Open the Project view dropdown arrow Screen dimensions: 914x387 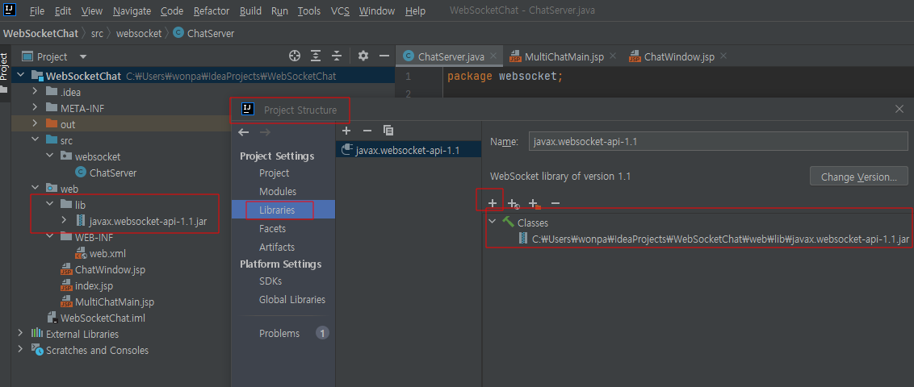pos(83,56)
